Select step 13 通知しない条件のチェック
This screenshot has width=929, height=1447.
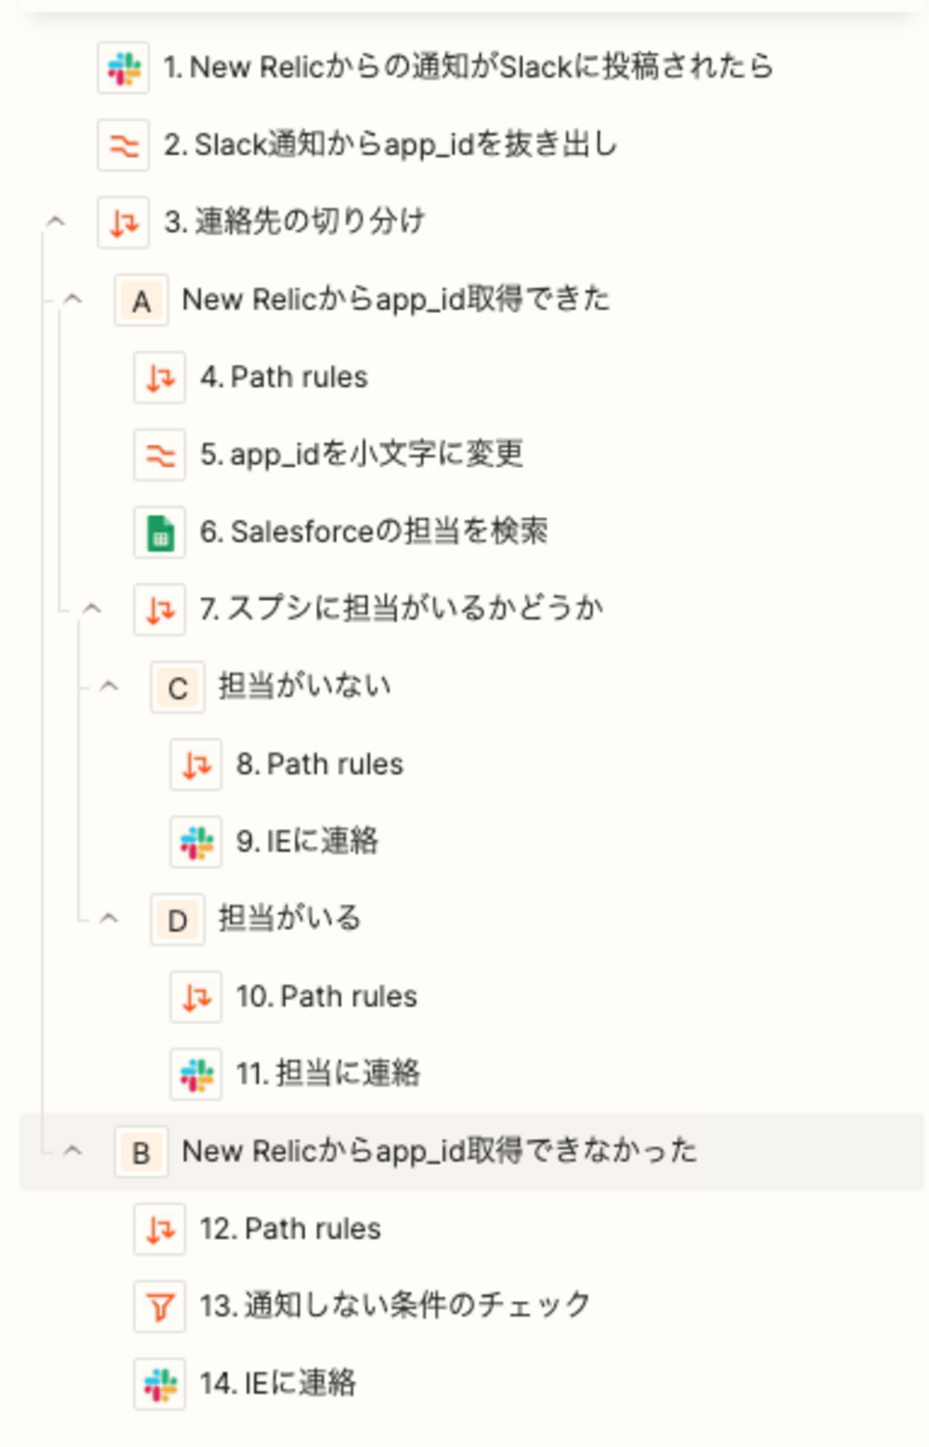[x=395, y=1306]
